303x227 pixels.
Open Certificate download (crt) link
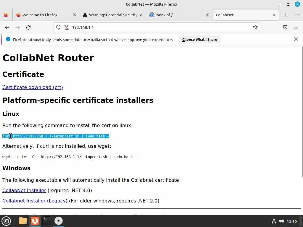33,87
